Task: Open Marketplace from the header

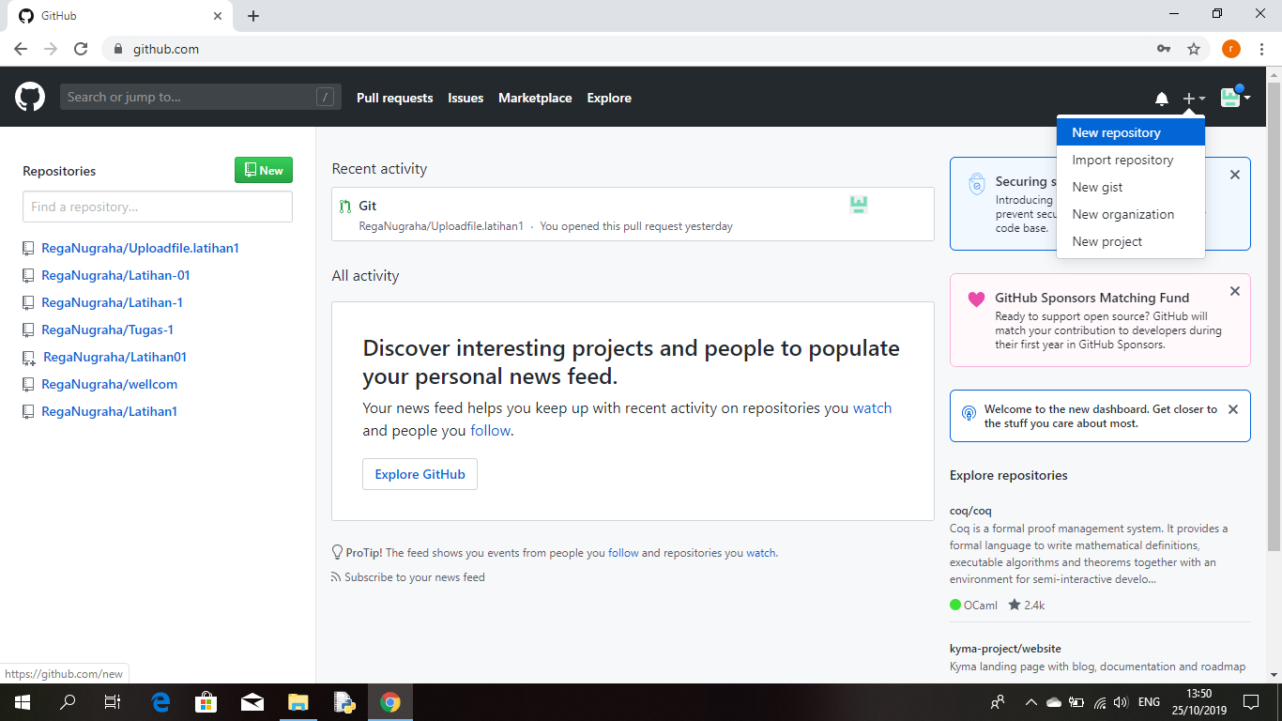Action: 535,98
